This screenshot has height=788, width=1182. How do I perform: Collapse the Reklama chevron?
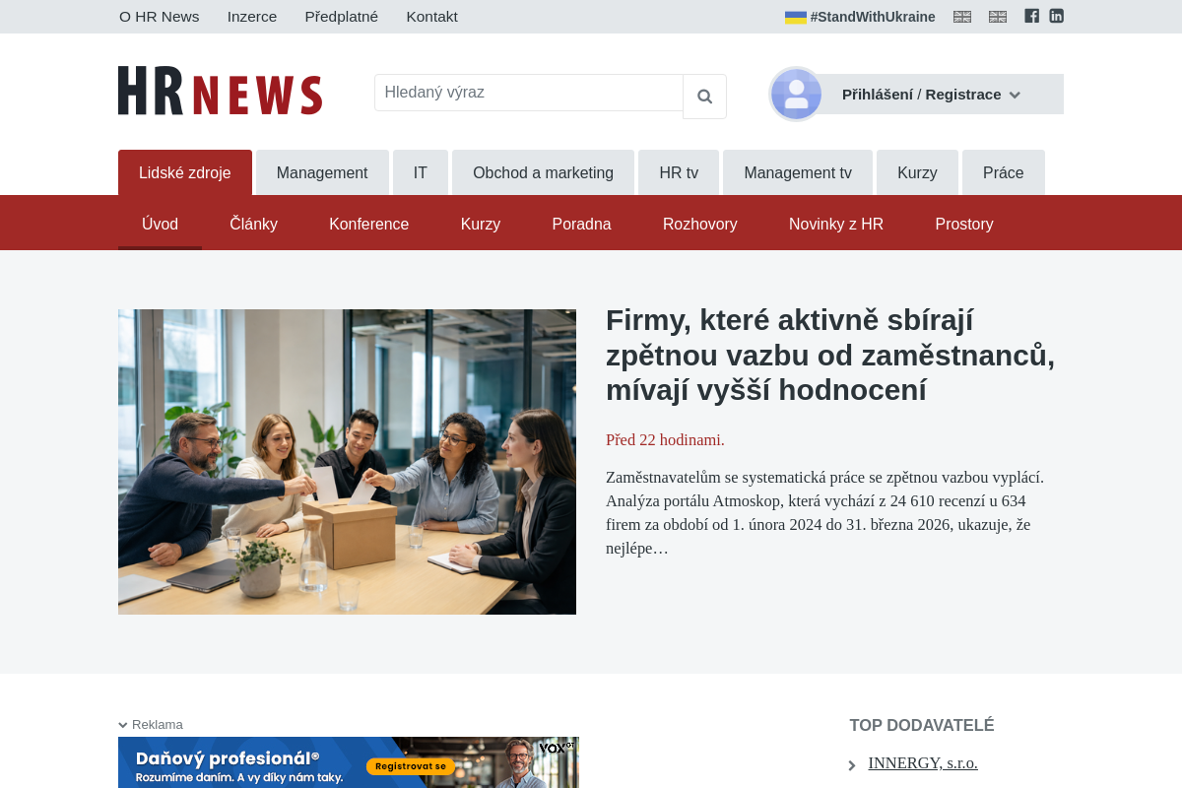pos(123,725)
